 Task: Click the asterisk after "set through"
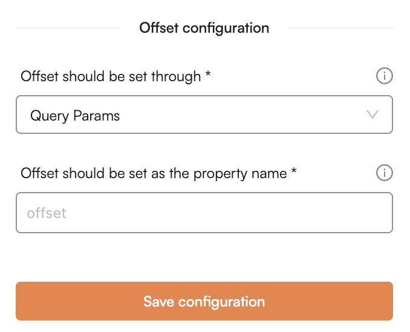pos(208,76)
